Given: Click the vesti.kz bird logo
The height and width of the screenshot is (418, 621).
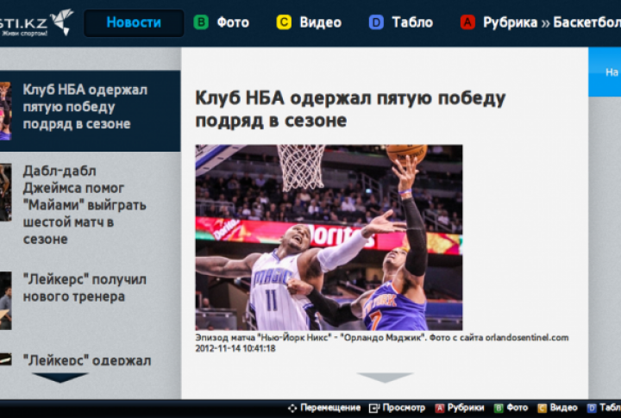Looking at the screenshot, I should click(x=62, y=22).
